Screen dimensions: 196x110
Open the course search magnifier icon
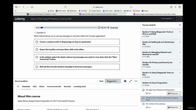click(18, 86)
